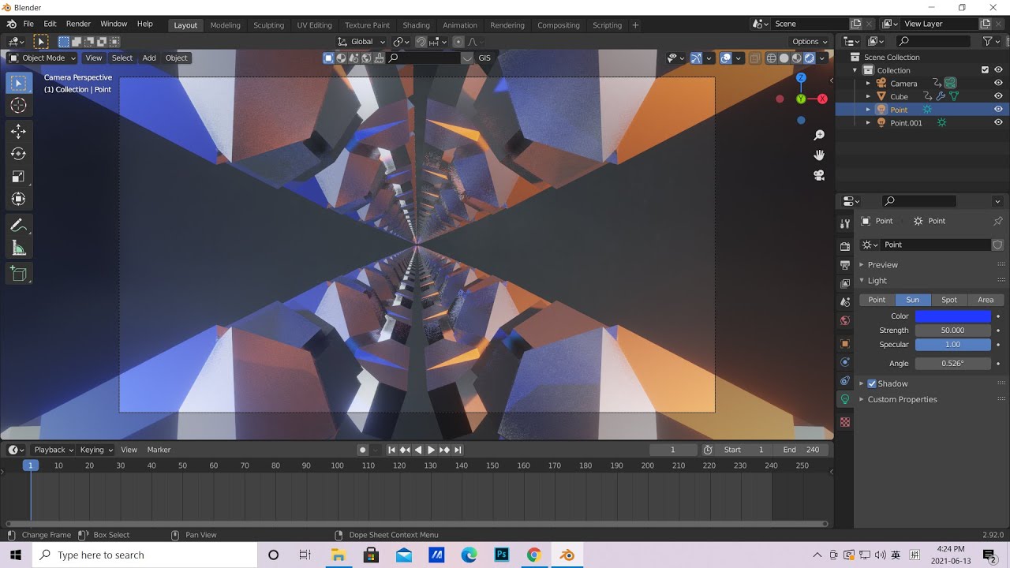The height and width of the screenshot is (568, 1010).
Task: Toggle Collection exclude checkbox
Action: (985, 70)
